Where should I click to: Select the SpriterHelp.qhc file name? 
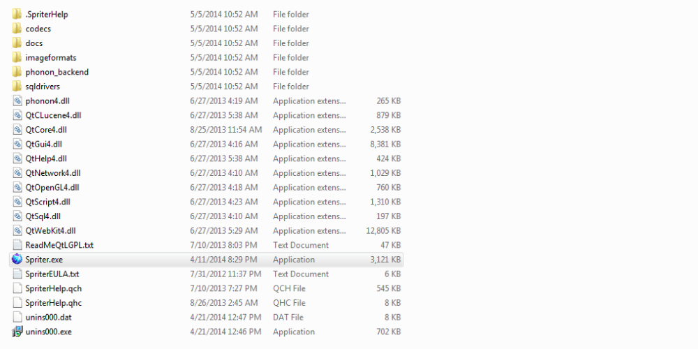coord(54,303)
